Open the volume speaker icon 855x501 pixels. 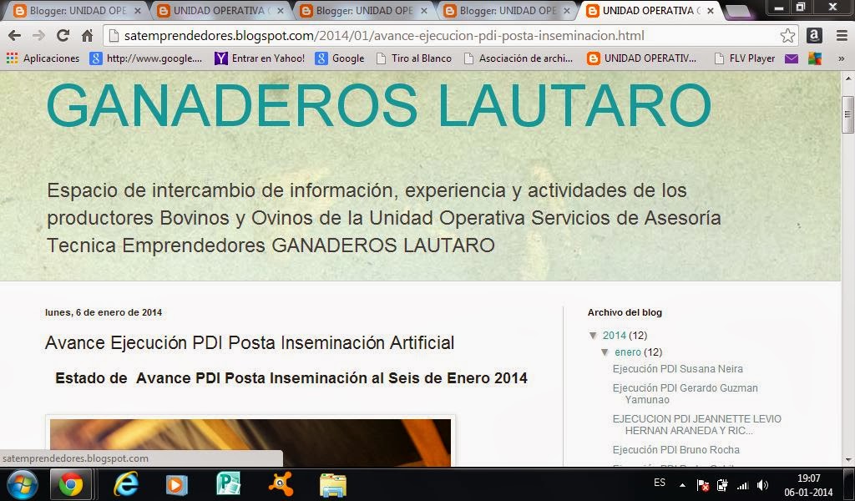click(x=762, y=484)
